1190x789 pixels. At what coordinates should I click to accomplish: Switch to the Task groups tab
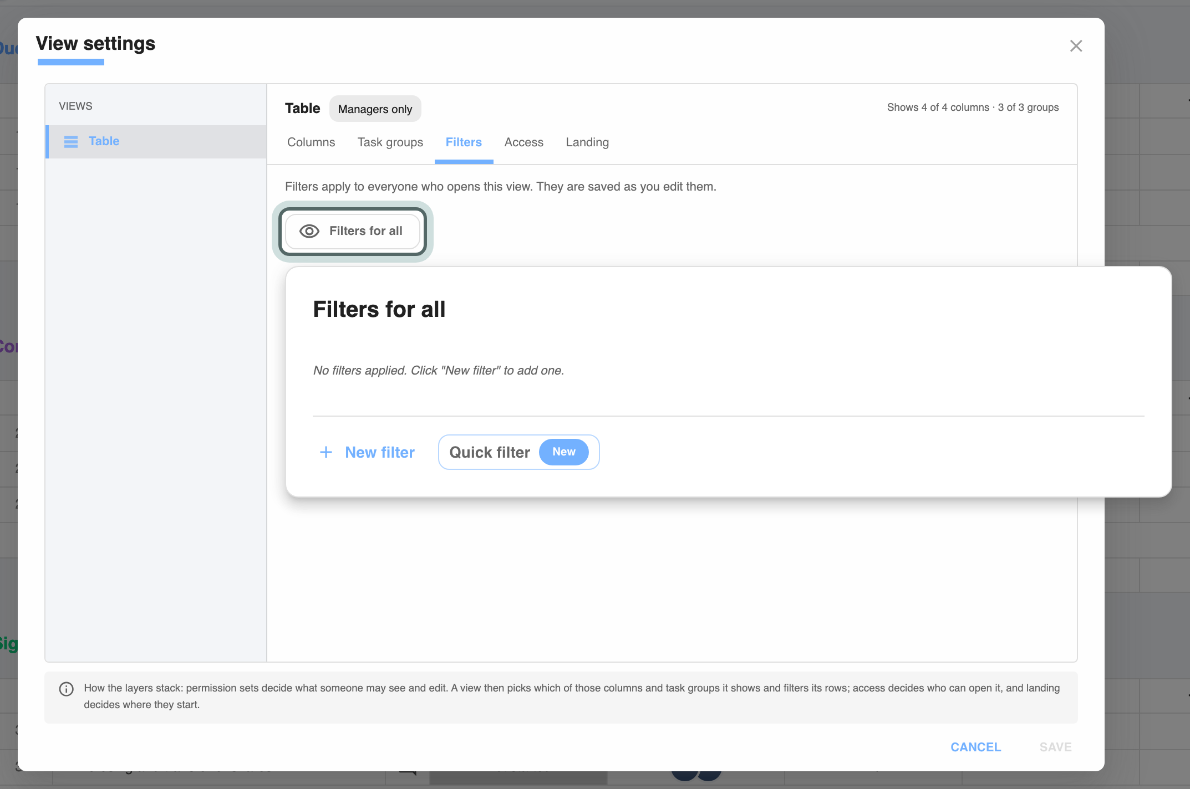[x=390, y=142]
